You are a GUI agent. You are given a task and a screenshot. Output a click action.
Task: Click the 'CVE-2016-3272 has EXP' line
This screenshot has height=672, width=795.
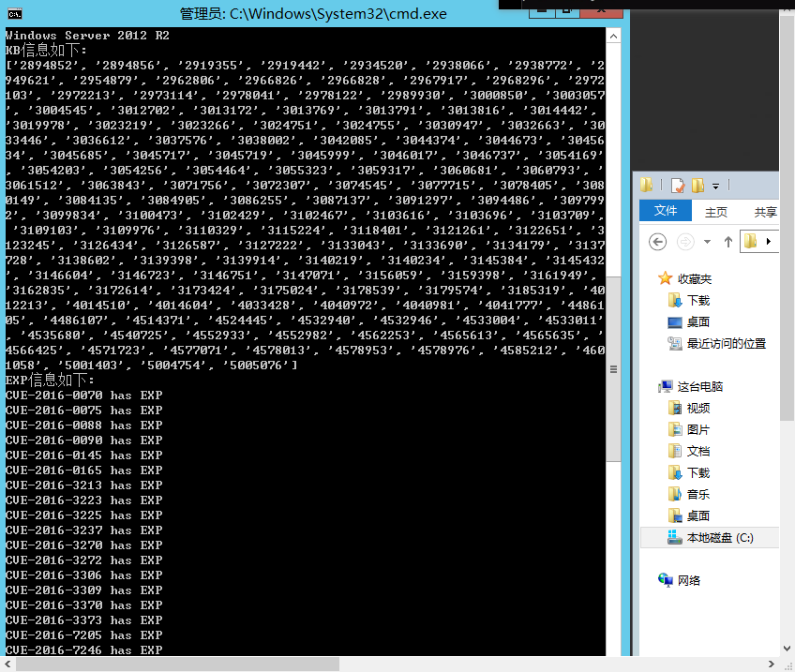[x=83, y=560]
